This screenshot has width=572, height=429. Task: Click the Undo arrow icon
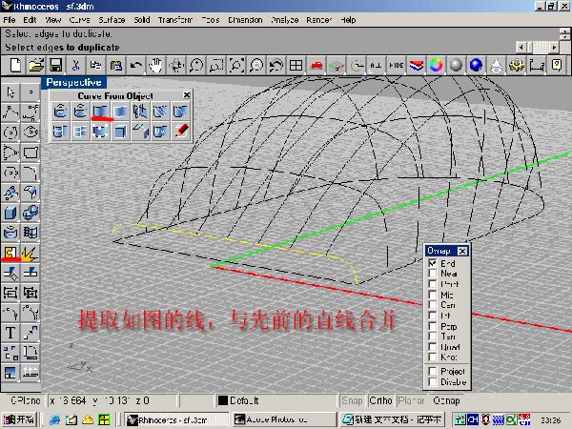135,65
